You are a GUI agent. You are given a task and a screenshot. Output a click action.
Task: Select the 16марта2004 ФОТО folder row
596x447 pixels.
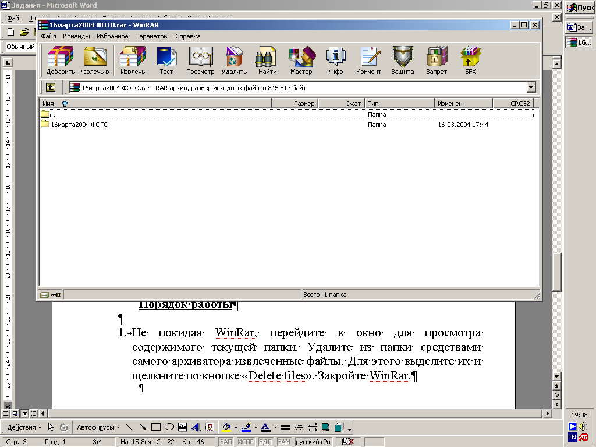tap(287, 125)
